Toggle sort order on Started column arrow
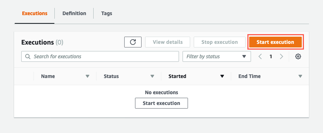Screen dimensions: 323x133 tap(222, 76)
